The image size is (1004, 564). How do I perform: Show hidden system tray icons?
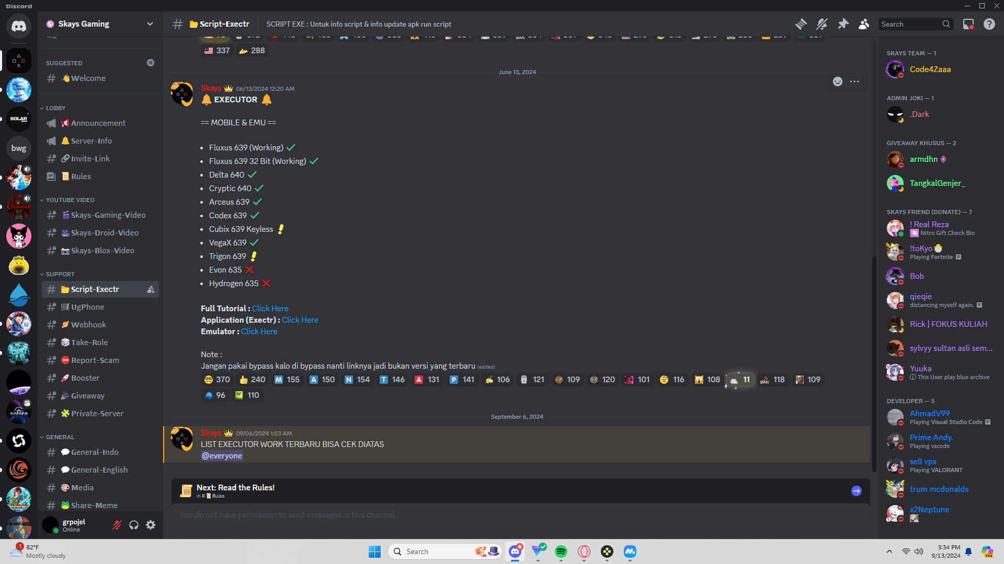click(x=889, y=551)
